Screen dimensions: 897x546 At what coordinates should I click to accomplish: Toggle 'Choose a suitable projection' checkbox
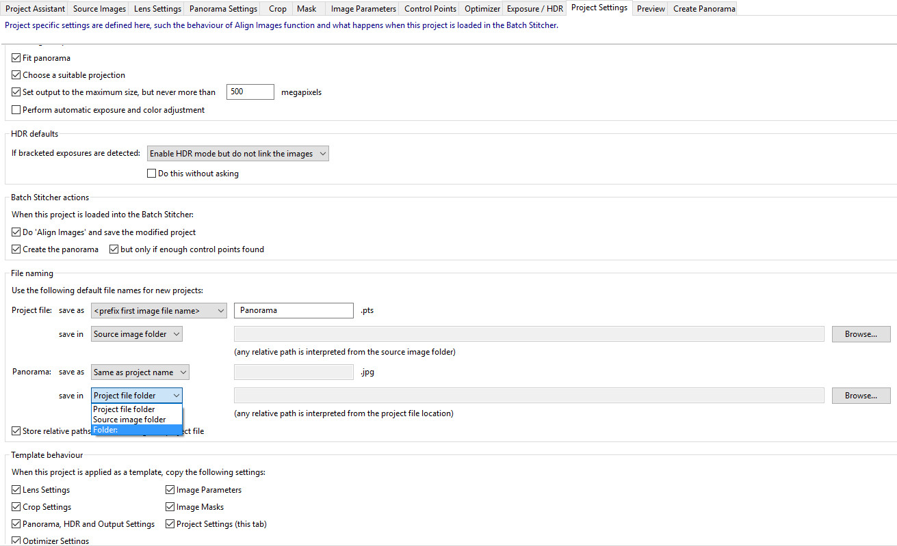(x=16, y=75)
